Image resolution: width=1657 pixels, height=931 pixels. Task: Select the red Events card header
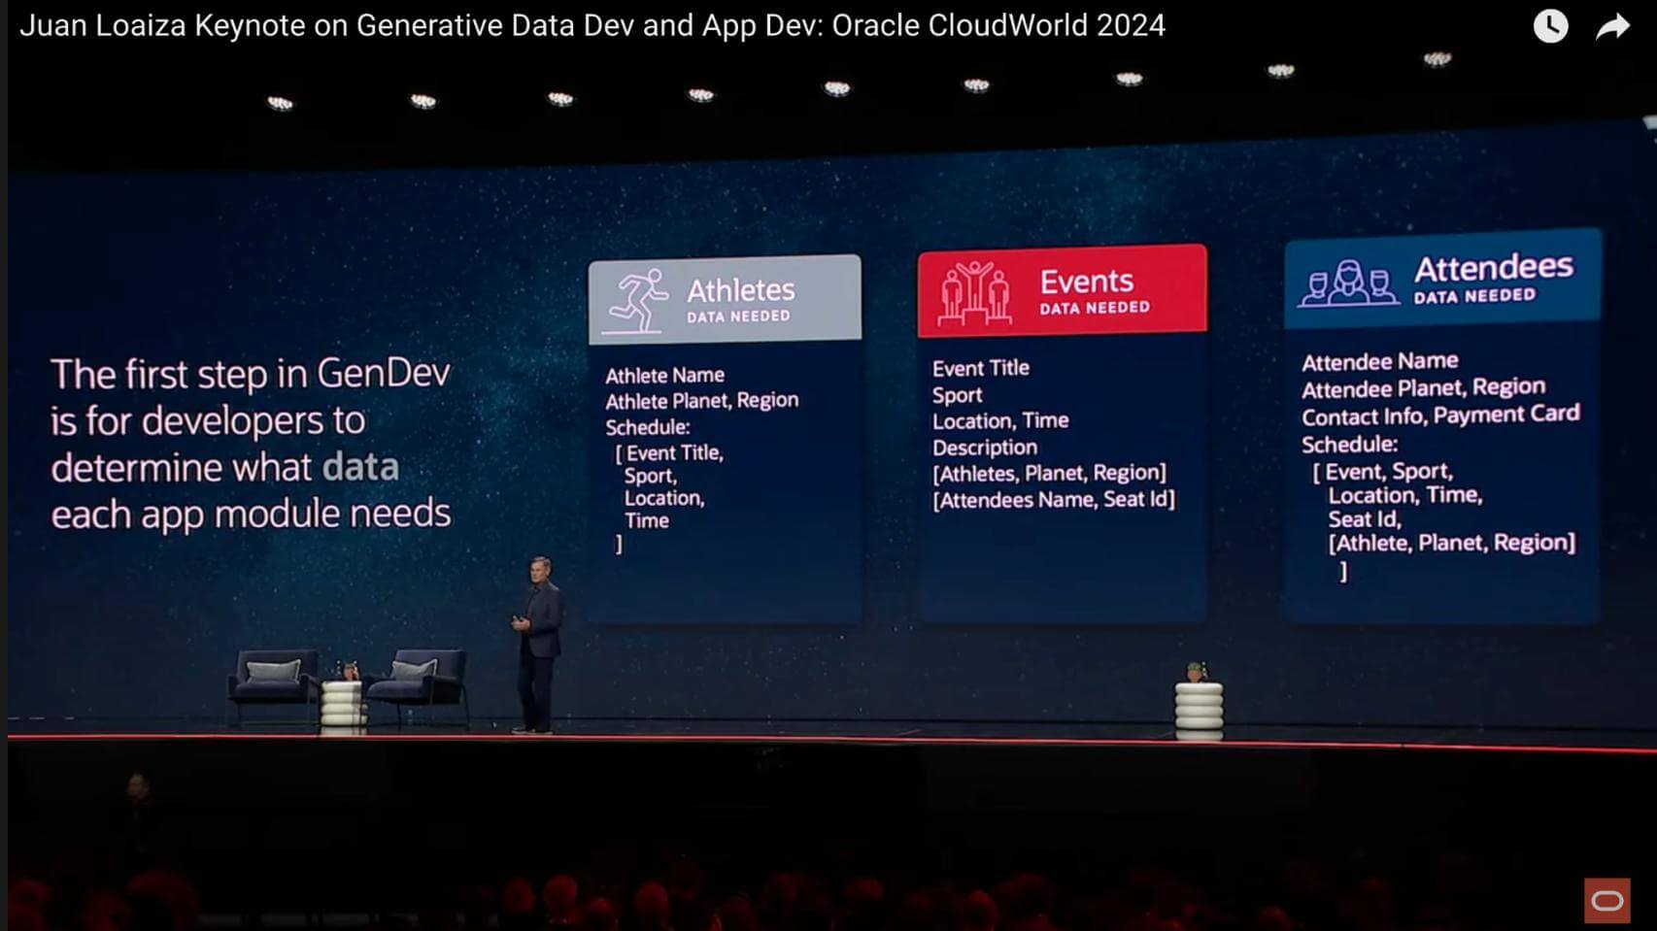click(1062, 291)
